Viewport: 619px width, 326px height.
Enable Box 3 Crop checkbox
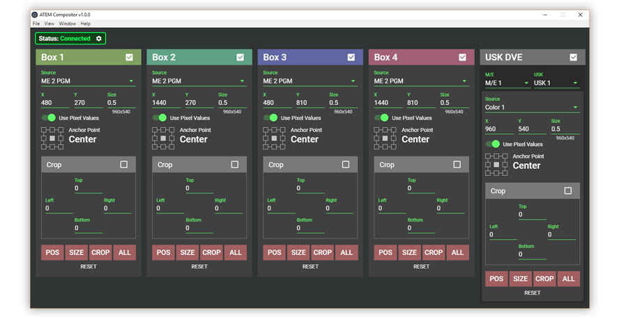[x=346, y=164]
